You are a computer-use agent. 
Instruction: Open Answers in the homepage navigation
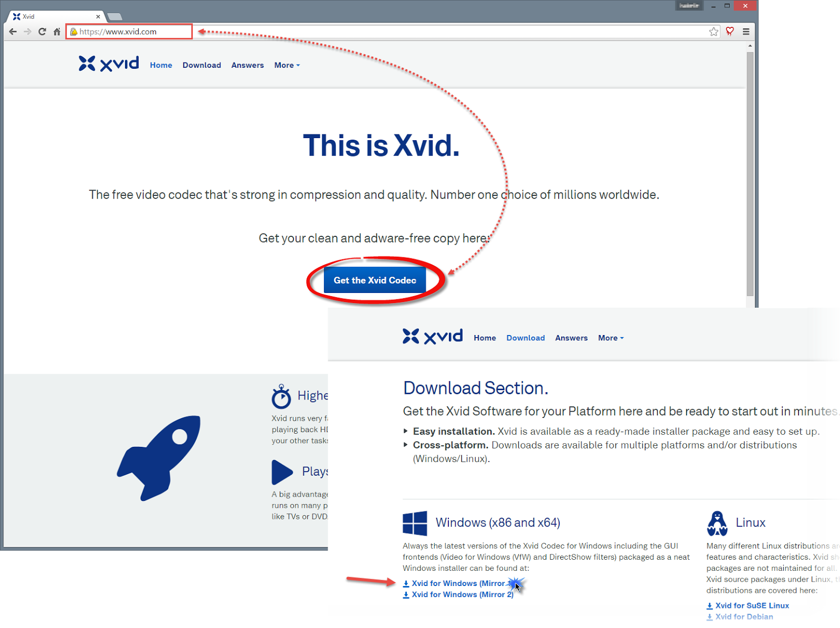pos(248,65)
